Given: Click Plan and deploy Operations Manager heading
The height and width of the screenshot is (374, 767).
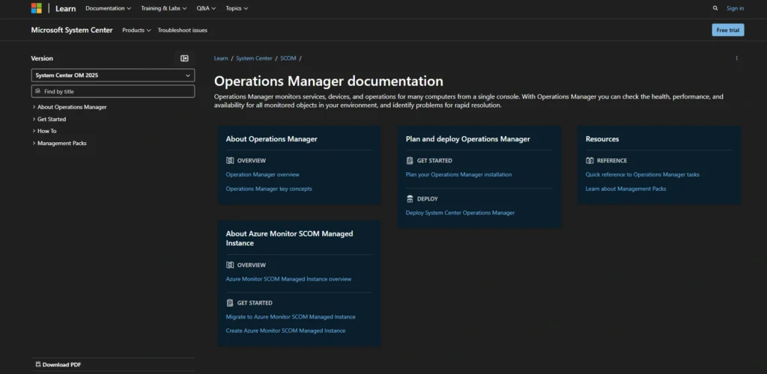Looking at the screenshot, I should pyautogui.click(x=467, y=139).
